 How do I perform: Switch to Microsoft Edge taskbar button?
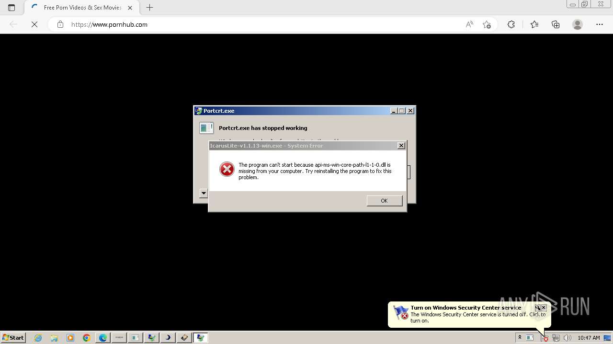pyautogui.click(x=103, y=338)
